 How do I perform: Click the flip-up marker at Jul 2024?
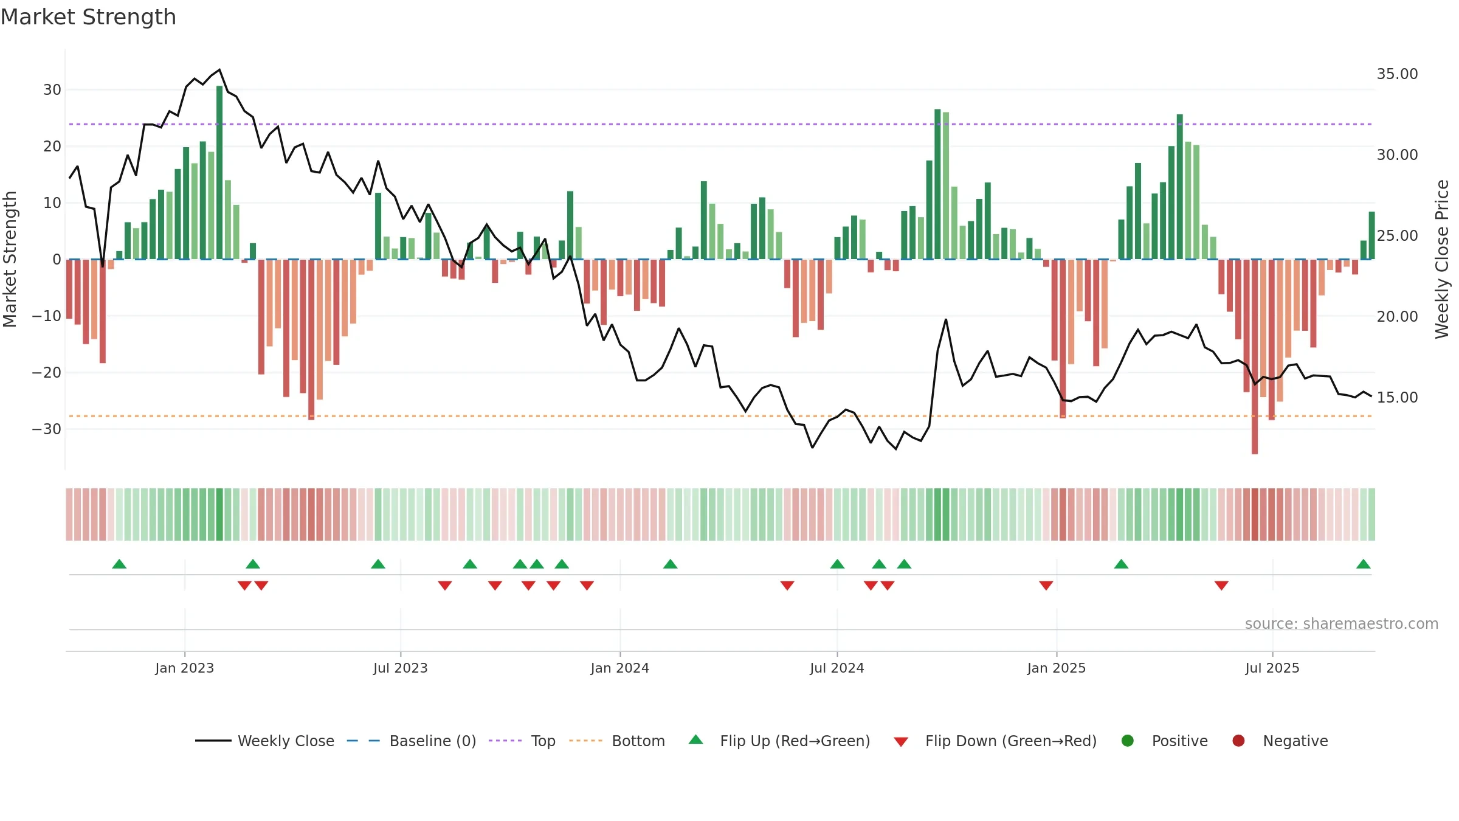pos(837,564)
